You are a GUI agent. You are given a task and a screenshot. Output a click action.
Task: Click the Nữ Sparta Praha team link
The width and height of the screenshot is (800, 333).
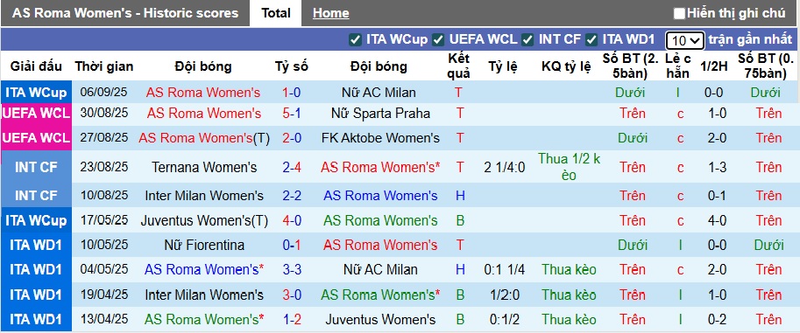point(380,113)
